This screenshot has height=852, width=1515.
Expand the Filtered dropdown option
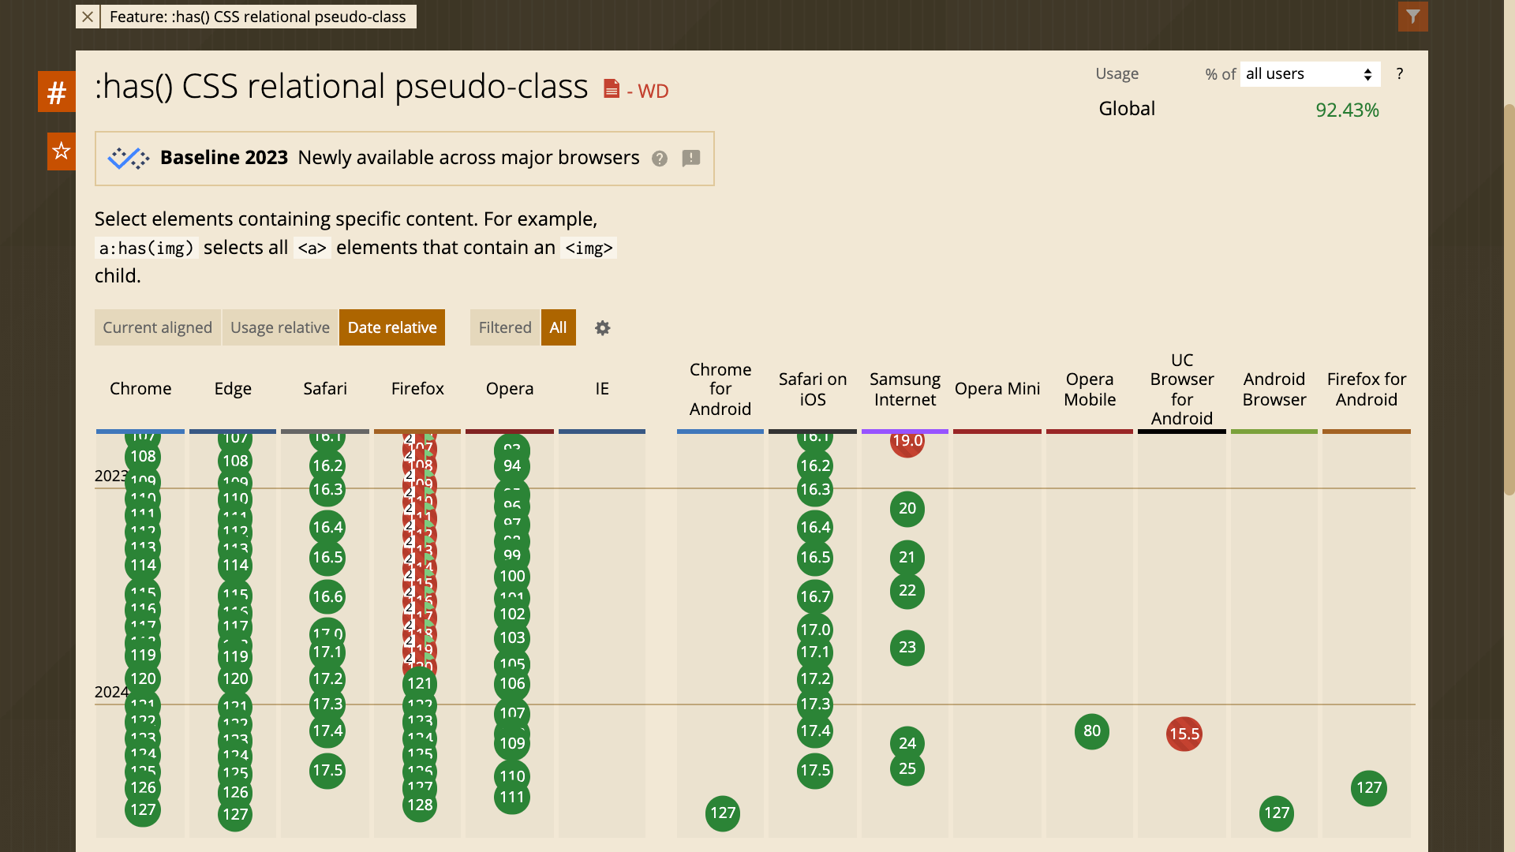(x=505, y=327)
